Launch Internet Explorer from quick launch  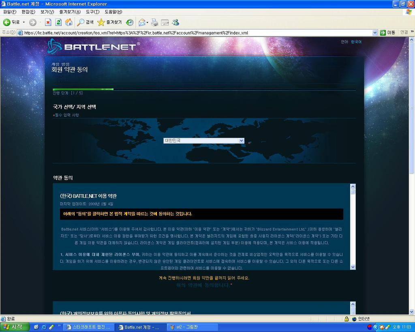[x=44, y=327]
